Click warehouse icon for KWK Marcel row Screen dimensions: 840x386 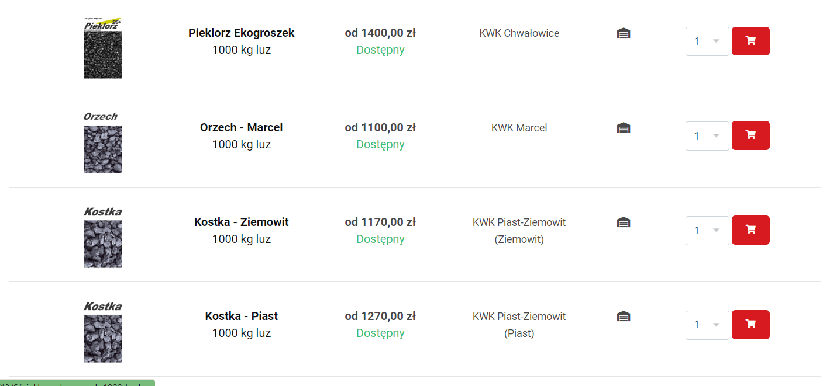click(x=624, y=128)
